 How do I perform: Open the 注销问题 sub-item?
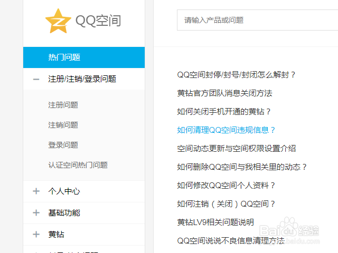point(63,125)
